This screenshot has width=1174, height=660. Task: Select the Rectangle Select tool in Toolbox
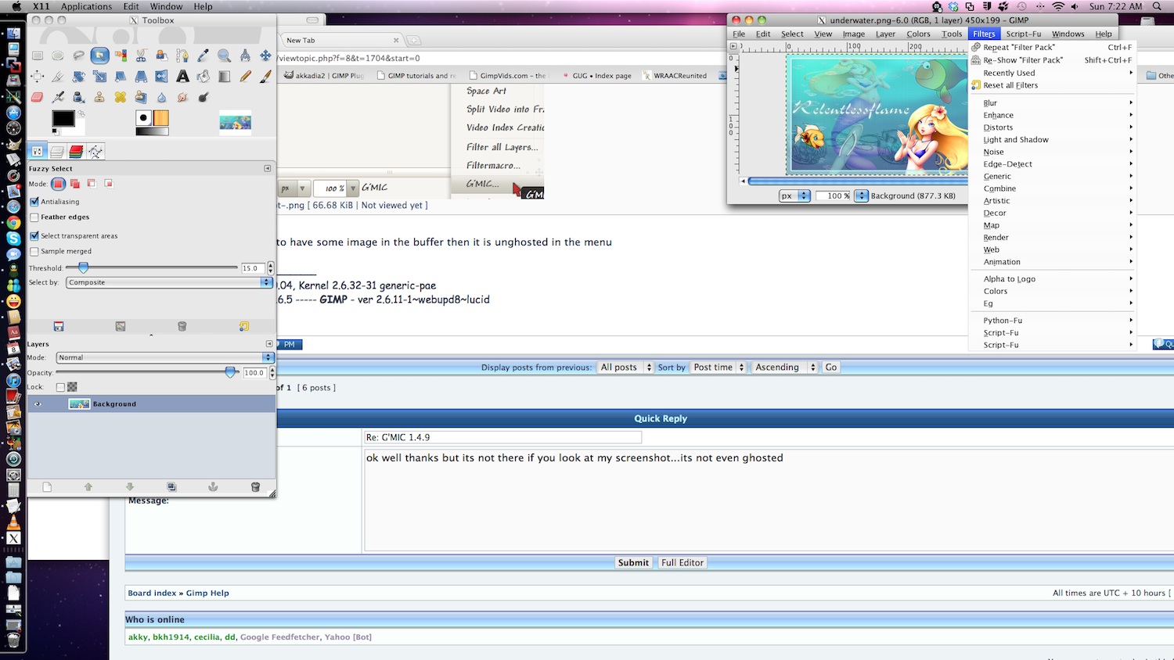click(x=38, y=56)
